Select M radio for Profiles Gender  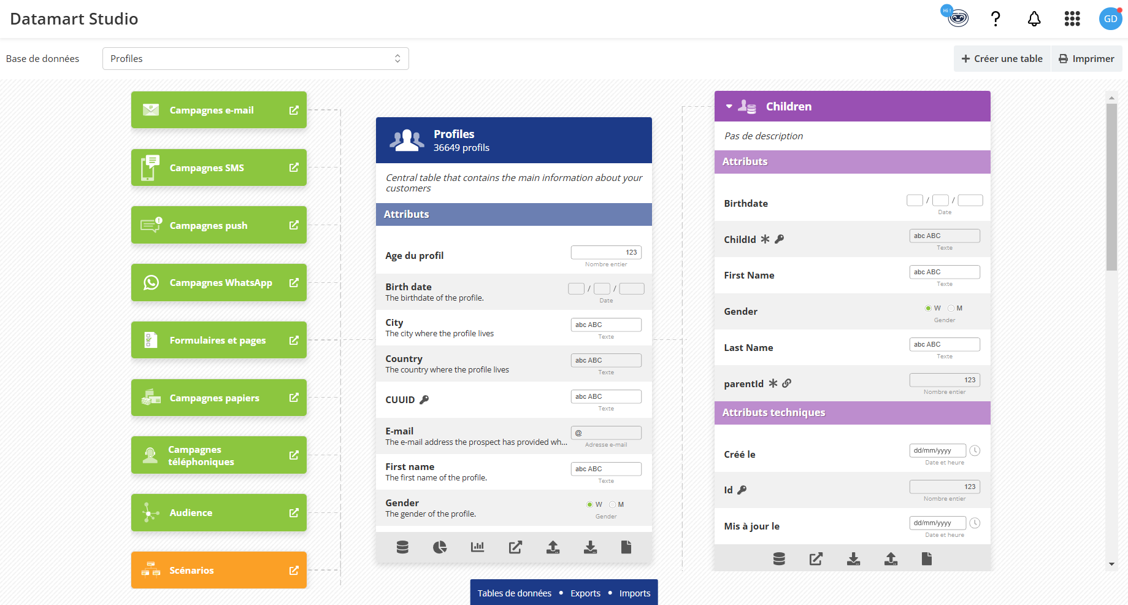pyautogui.click(x=612, y=505)
